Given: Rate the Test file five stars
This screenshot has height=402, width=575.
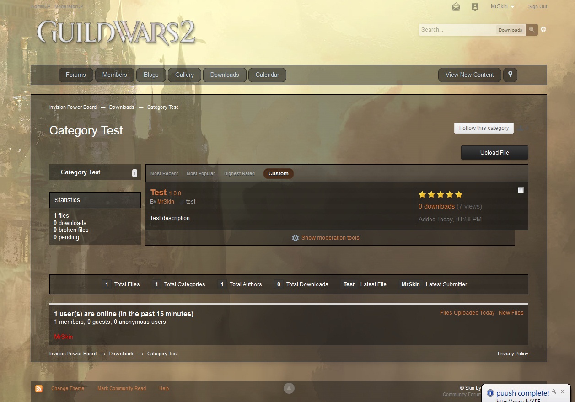Looking at the screenshot, I should [459, 194].
